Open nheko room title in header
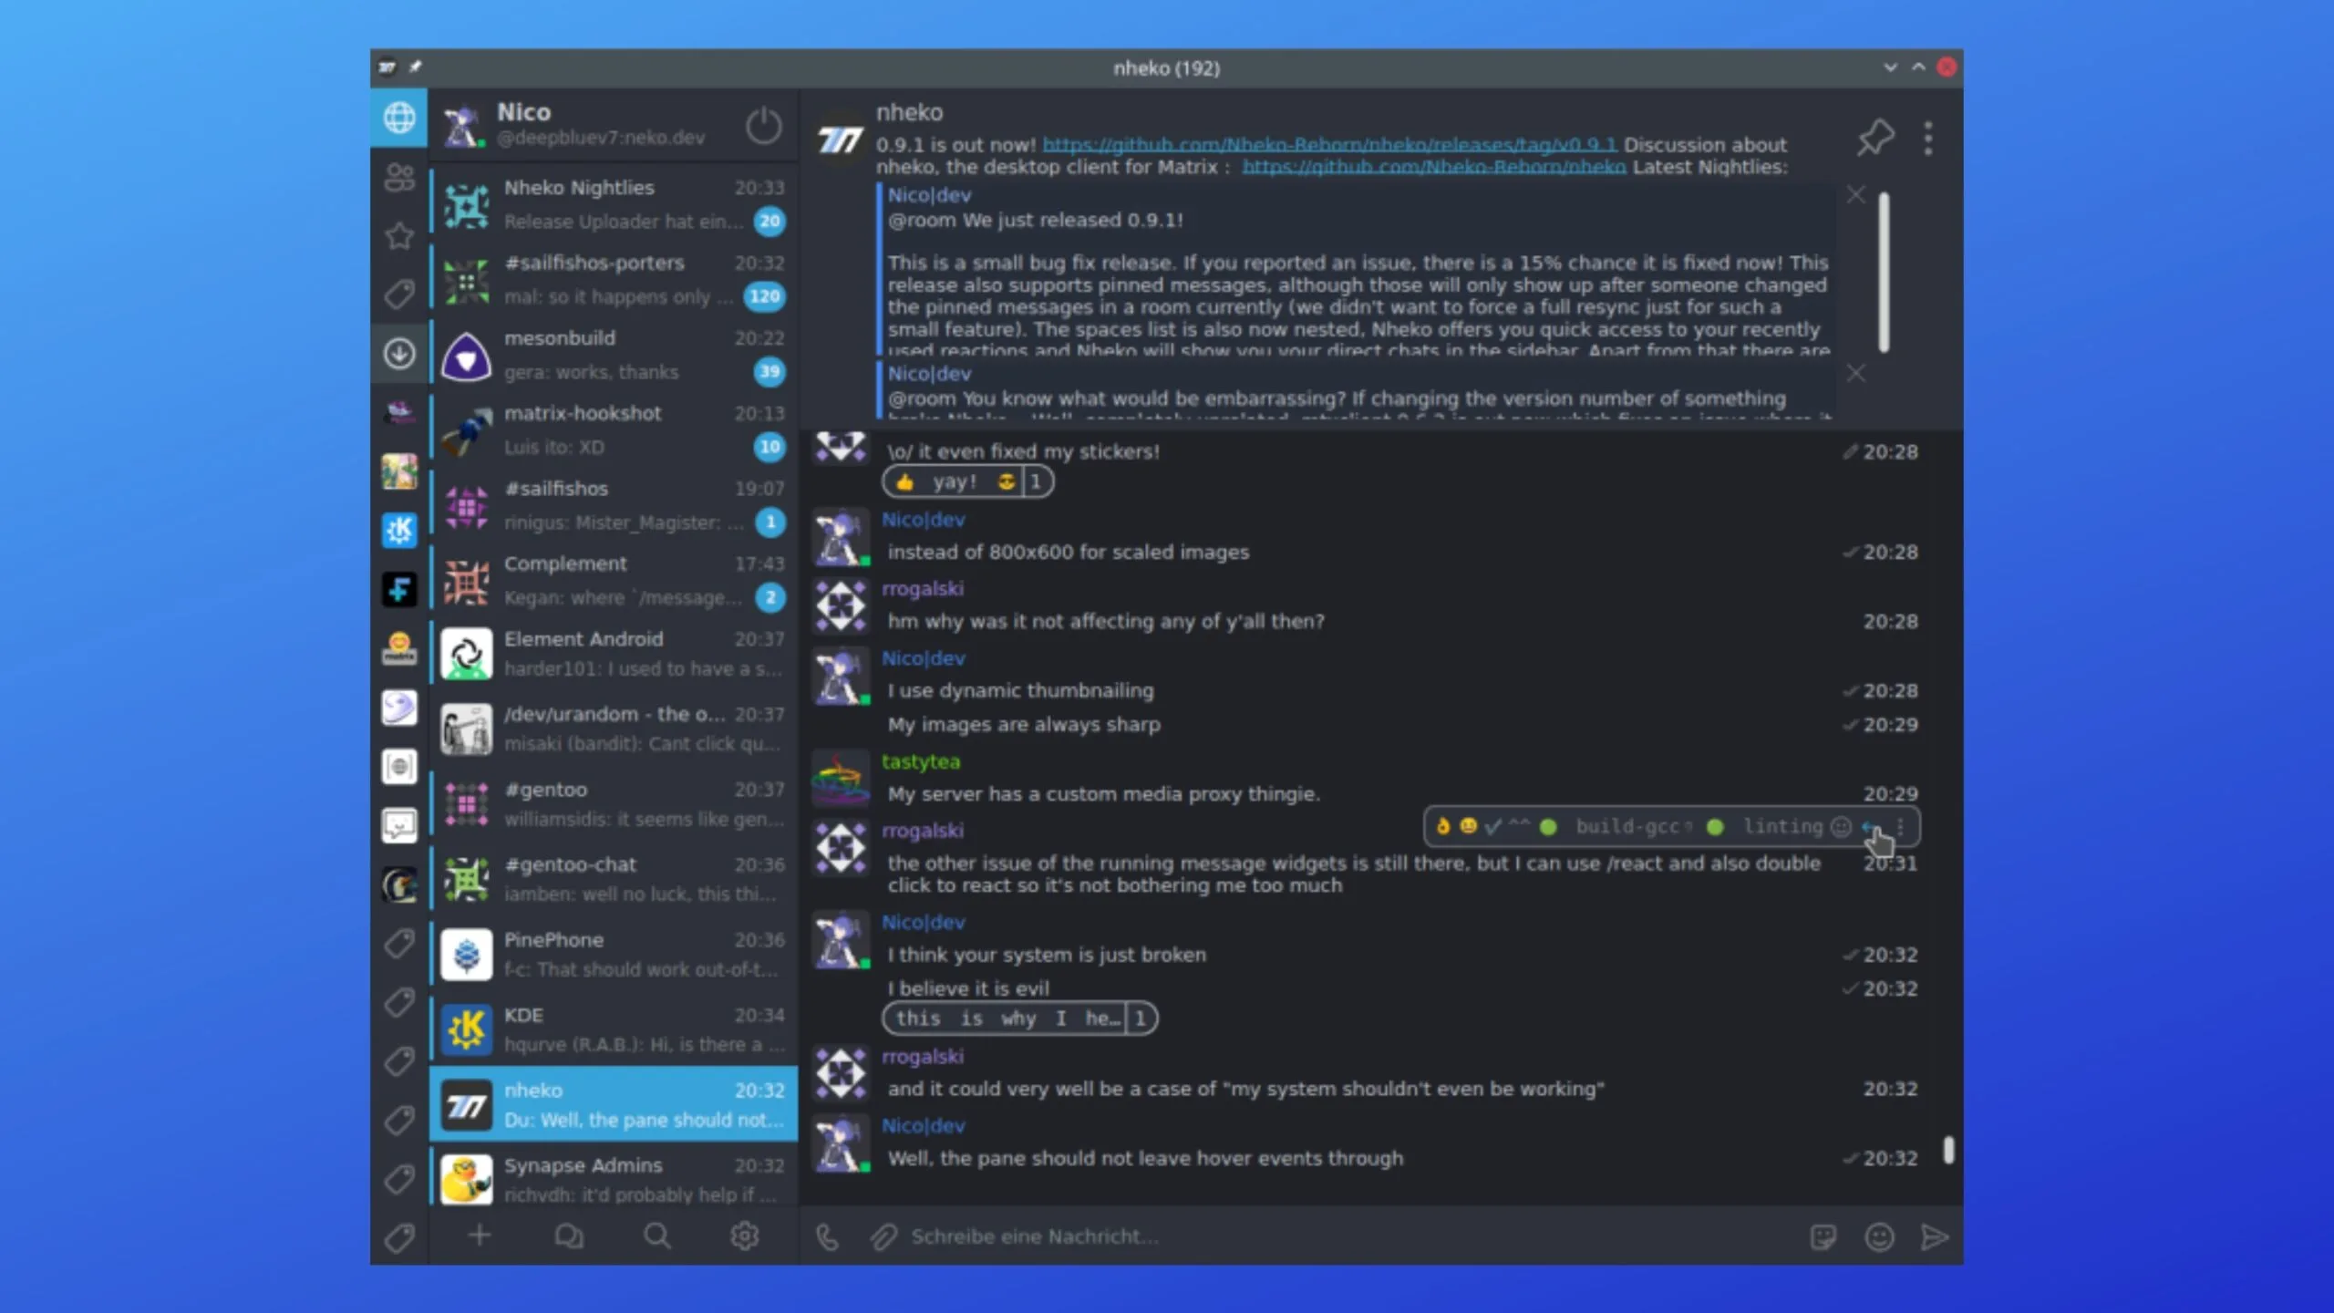 coord(909,112)
